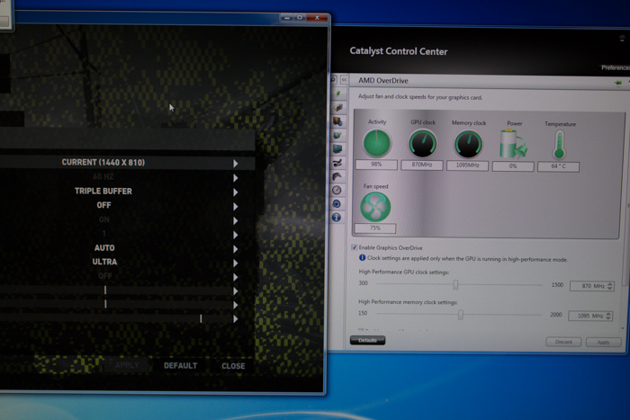This screenshot has width=630, height=420.
Task: Open the Performance gauge sidebar icon
Action: click(337, 190)
